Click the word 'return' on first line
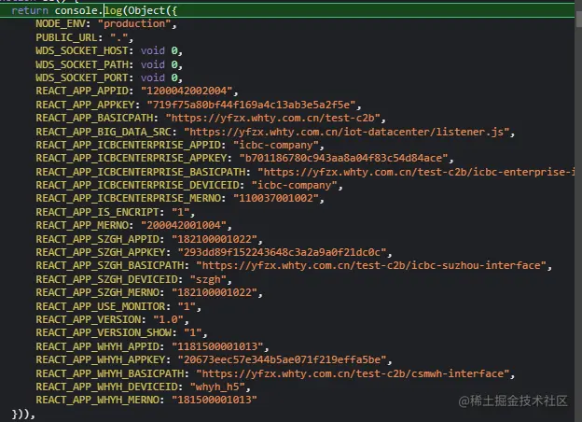This screenshot has width=582, height=422. pos(30,11)
